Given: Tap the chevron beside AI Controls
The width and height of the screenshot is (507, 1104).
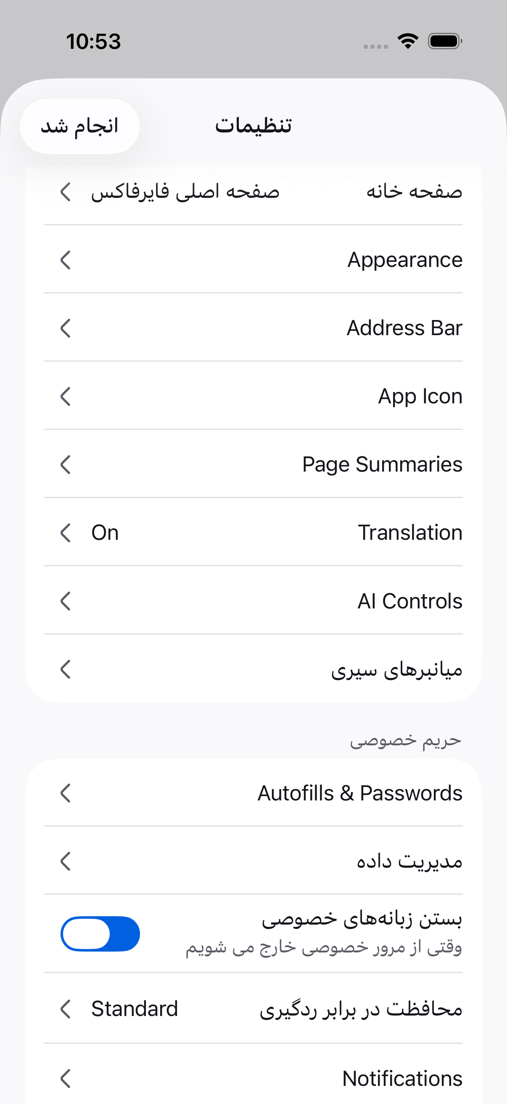Looking at the screenshot, I should click(x=66, y=601).
